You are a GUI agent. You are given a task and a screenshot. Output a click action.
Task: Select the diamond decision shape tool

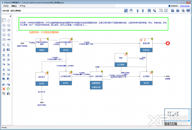point(9,21)
